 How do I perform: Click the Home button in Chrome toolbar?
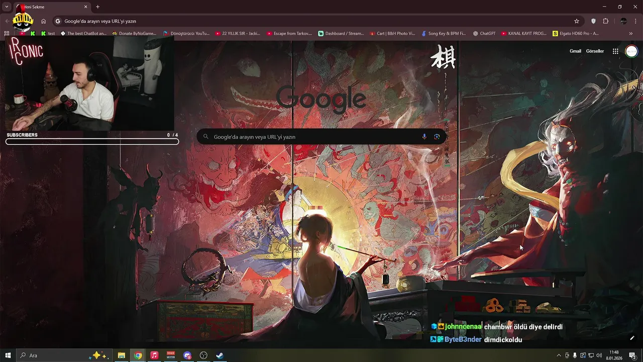click(44, 21)
